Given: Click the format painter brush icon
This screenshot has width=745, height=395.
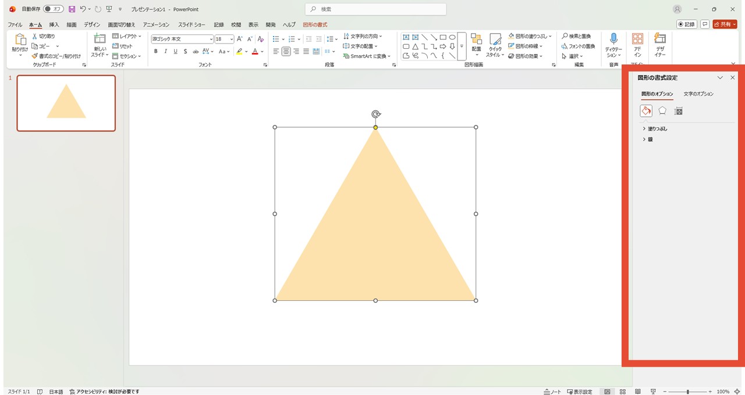Looking at the screenshot, I should coord(35,56).
